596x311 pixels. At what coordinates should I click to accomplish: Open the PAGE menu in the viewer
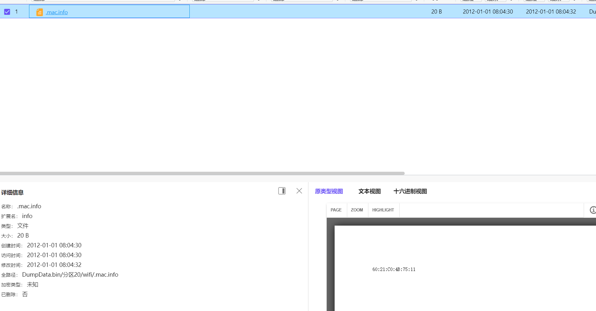336,210
